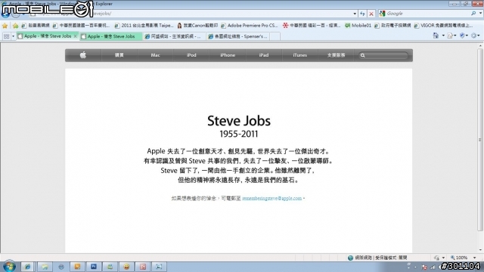Open the iPhone section in Apple navigation
Image resolution: width=484 pixels, height=272 pixels.
tap(228, 55)
